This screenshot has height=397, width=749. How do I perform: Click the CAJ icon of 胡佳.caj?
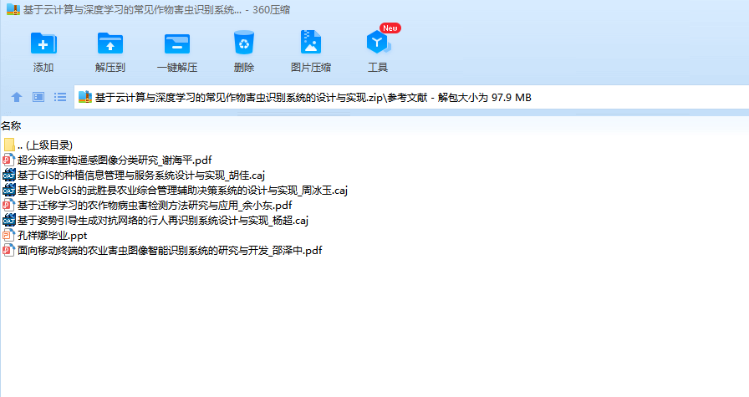point(8,175)
